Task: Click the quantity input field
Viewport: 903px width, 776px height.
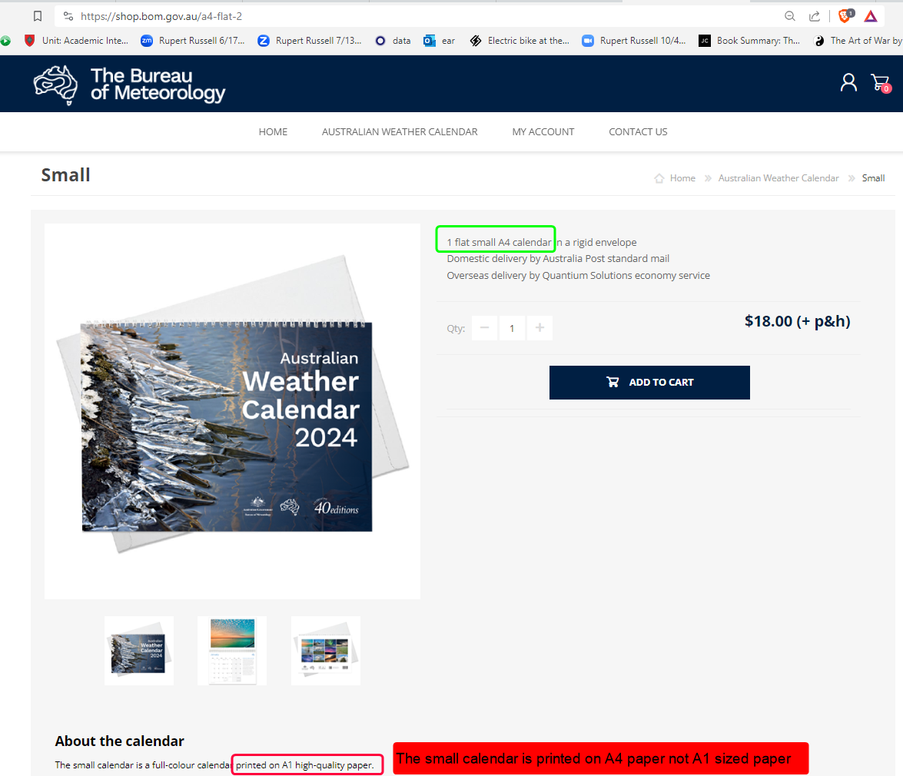Action: pyautogui.click(x=512, y=328)
